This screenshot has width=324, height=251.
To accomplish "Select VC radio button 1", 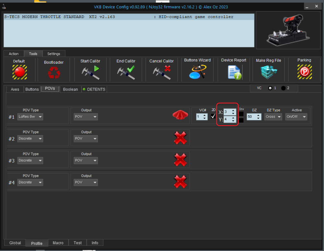I will (270, 88).
